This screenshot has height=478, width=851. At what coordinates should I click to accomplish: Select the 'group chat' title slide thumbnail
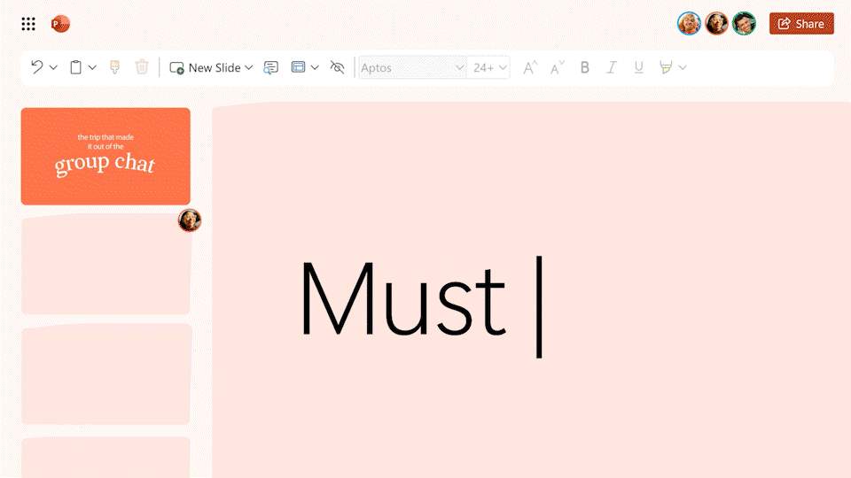(105, 157)
